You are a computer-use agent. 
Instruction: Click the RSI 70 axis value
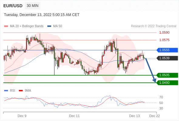click(x=161, y=97)
